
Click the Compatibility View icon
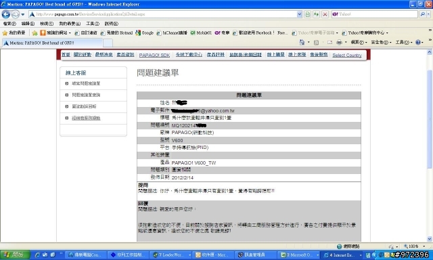[x=307, y=14]
